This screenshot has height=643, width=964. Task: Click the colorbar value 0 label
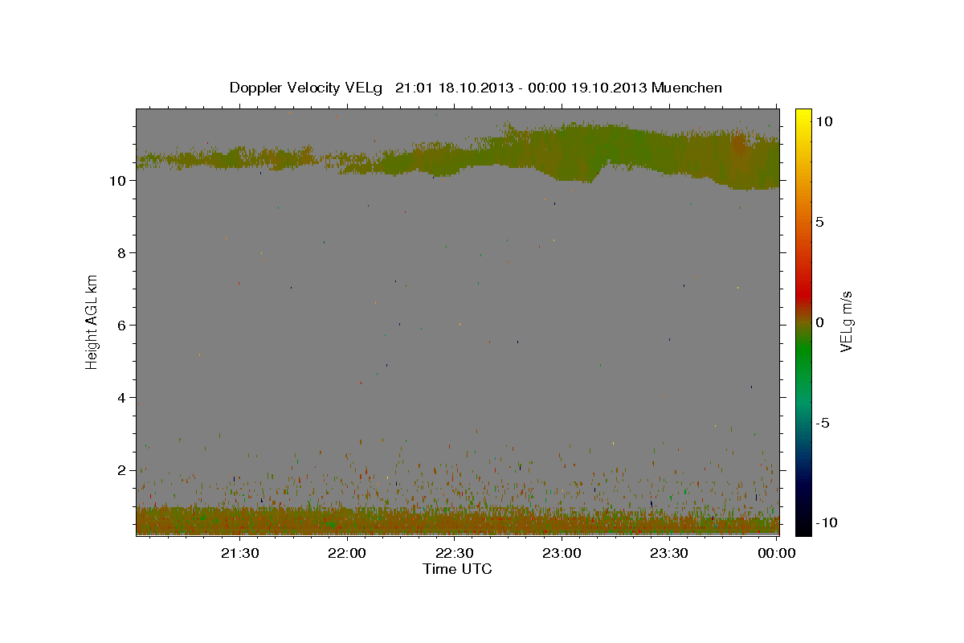click(819, 322)
